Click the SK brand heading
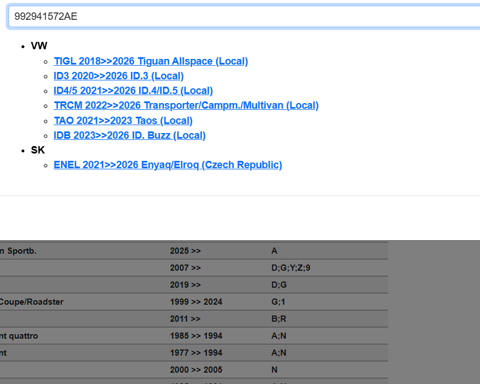The width and height of the screenshot is (480, 384). 38,150
